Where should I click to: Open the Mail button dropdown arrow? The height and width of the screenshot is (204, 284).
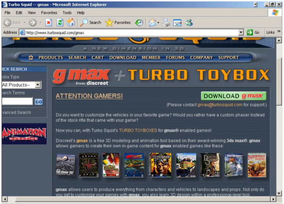[158, 23]
